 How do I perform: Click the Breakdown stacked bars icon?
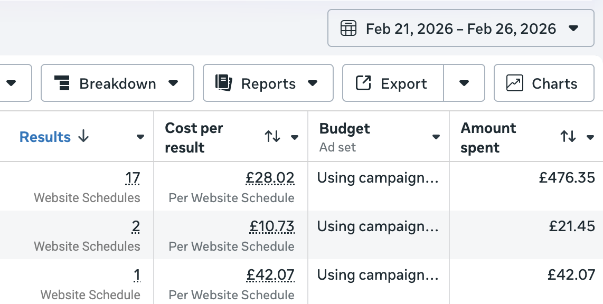click(62, 83)
